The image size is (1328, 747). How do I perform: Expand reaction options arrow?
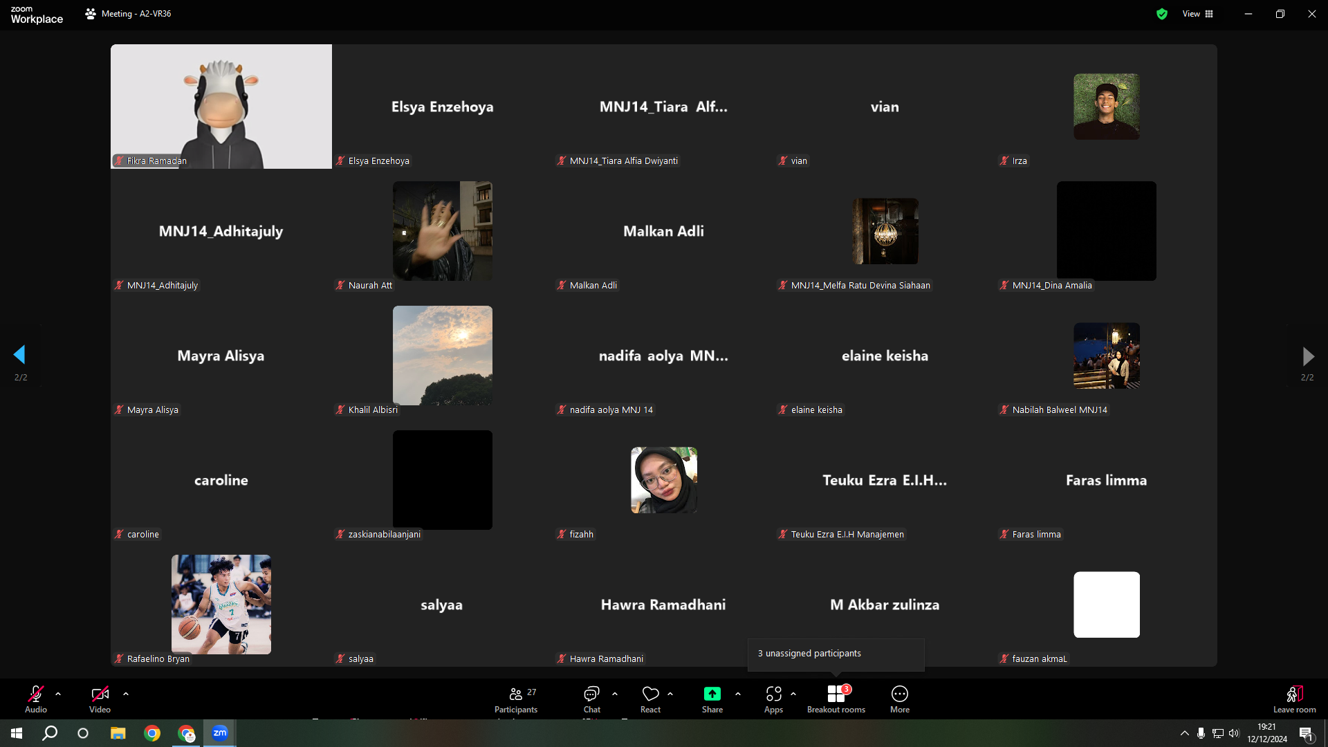(x=670, y=693)
